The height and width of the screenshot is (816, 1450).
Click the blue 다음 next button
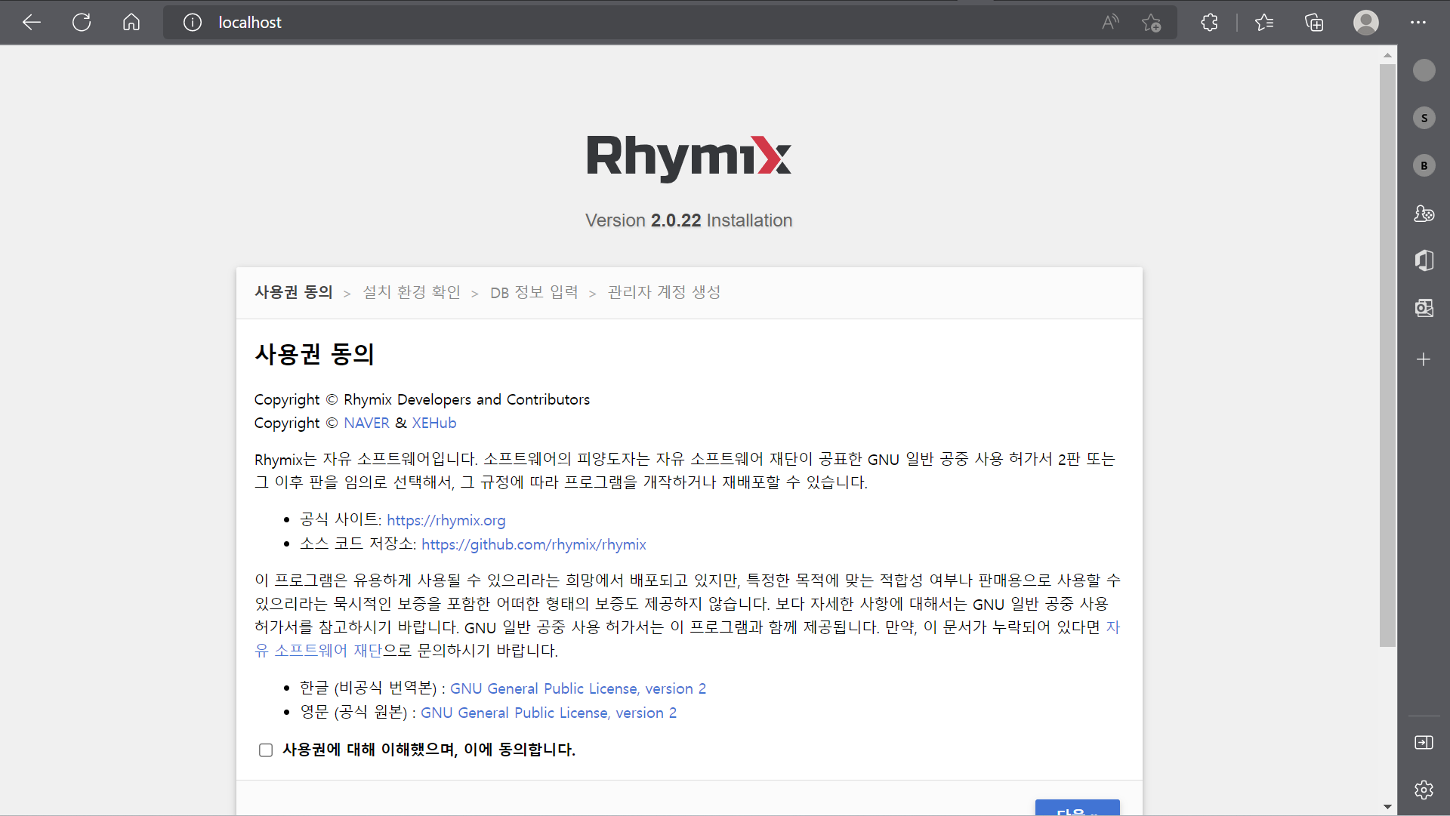point(1077,808)
